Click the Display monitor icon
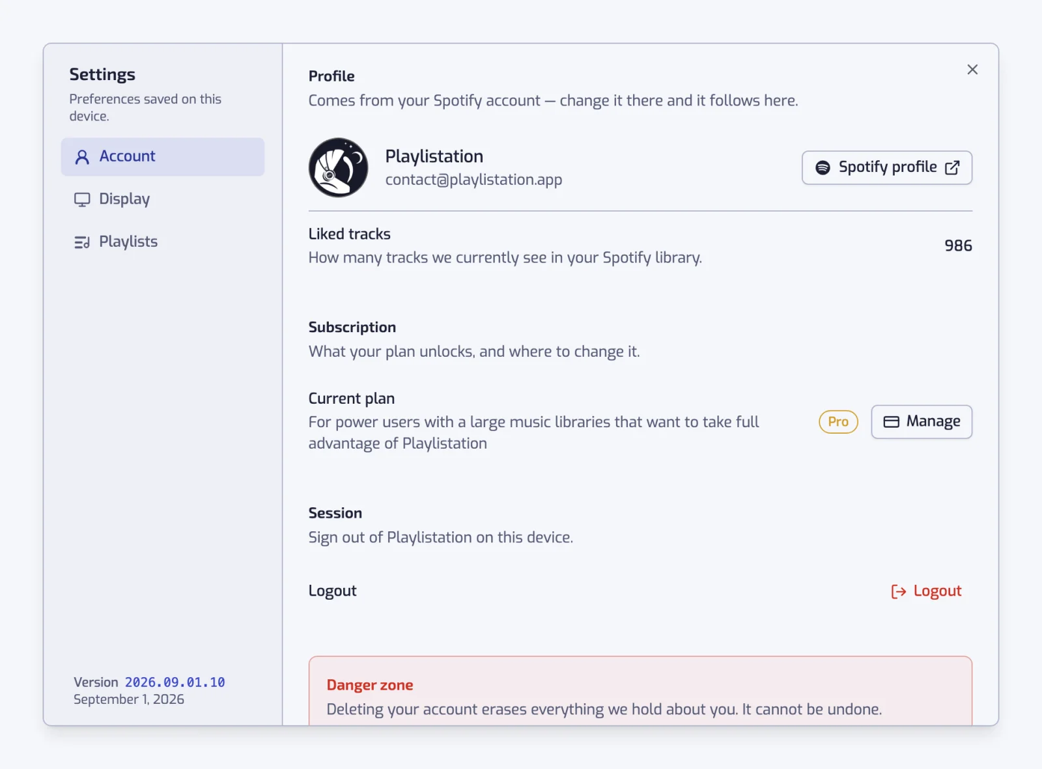 [82, 200]
